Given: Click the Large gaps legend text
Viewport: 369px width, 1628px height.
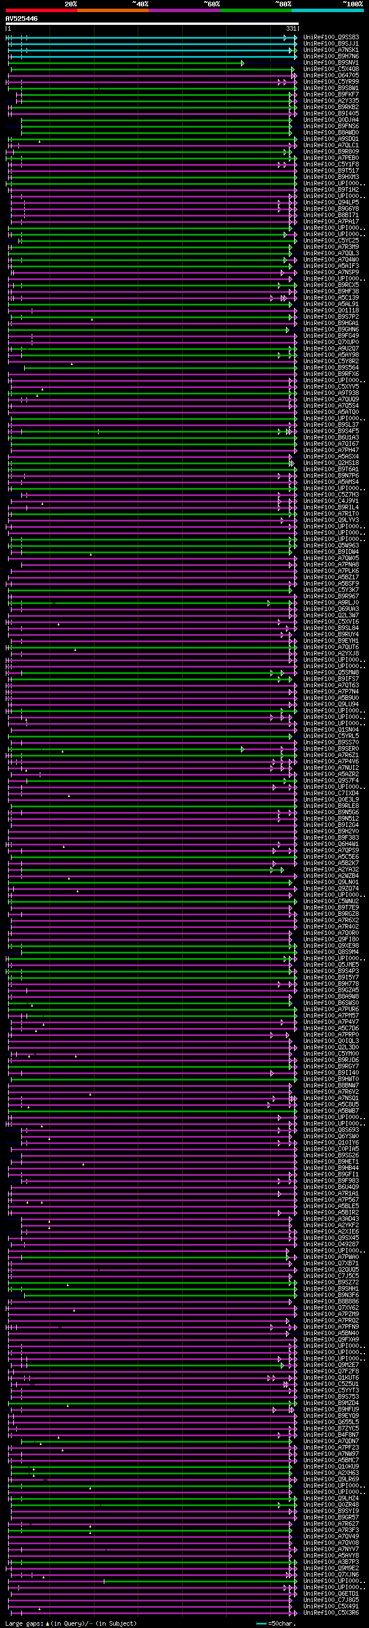Looking at the screenshot, I should point(25,1623).
